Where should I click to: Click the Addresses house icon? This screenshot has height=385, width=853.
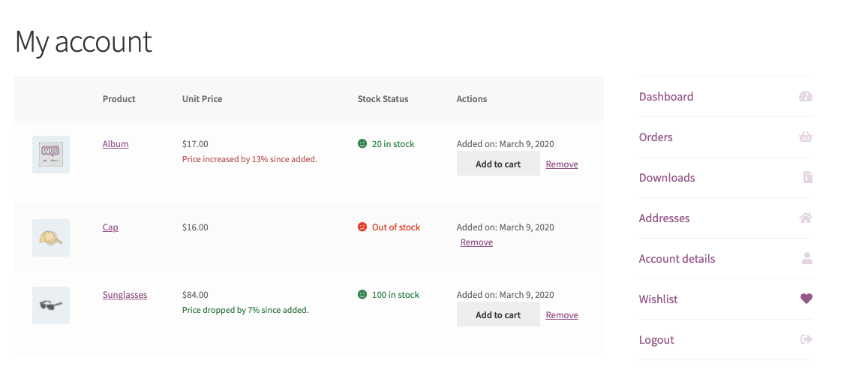806,218
